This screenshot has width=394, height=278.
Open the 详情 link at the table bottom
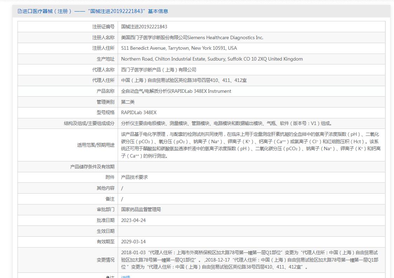click(125, 277)
